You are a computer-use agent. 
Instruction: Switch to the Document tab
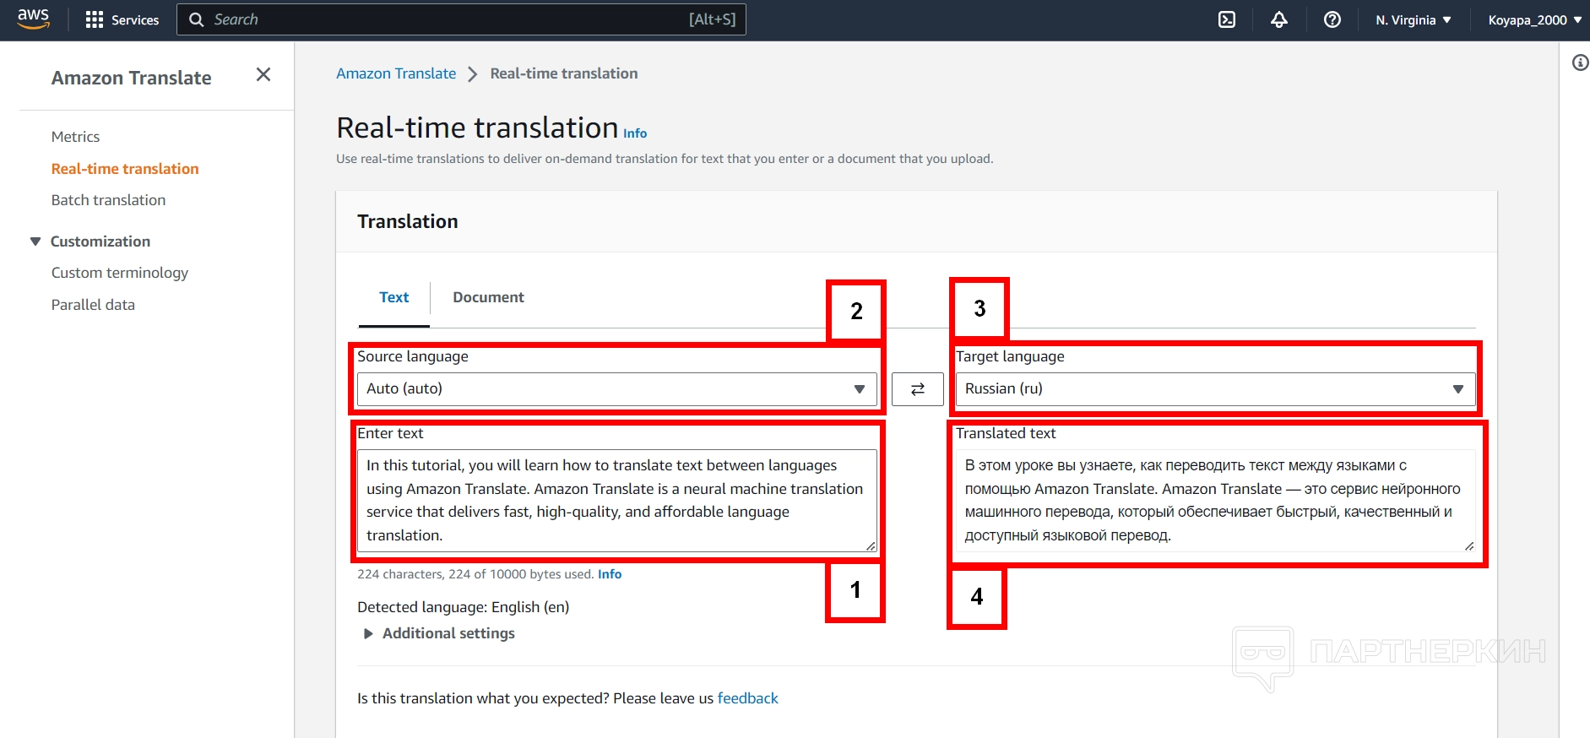click(488, 297)
